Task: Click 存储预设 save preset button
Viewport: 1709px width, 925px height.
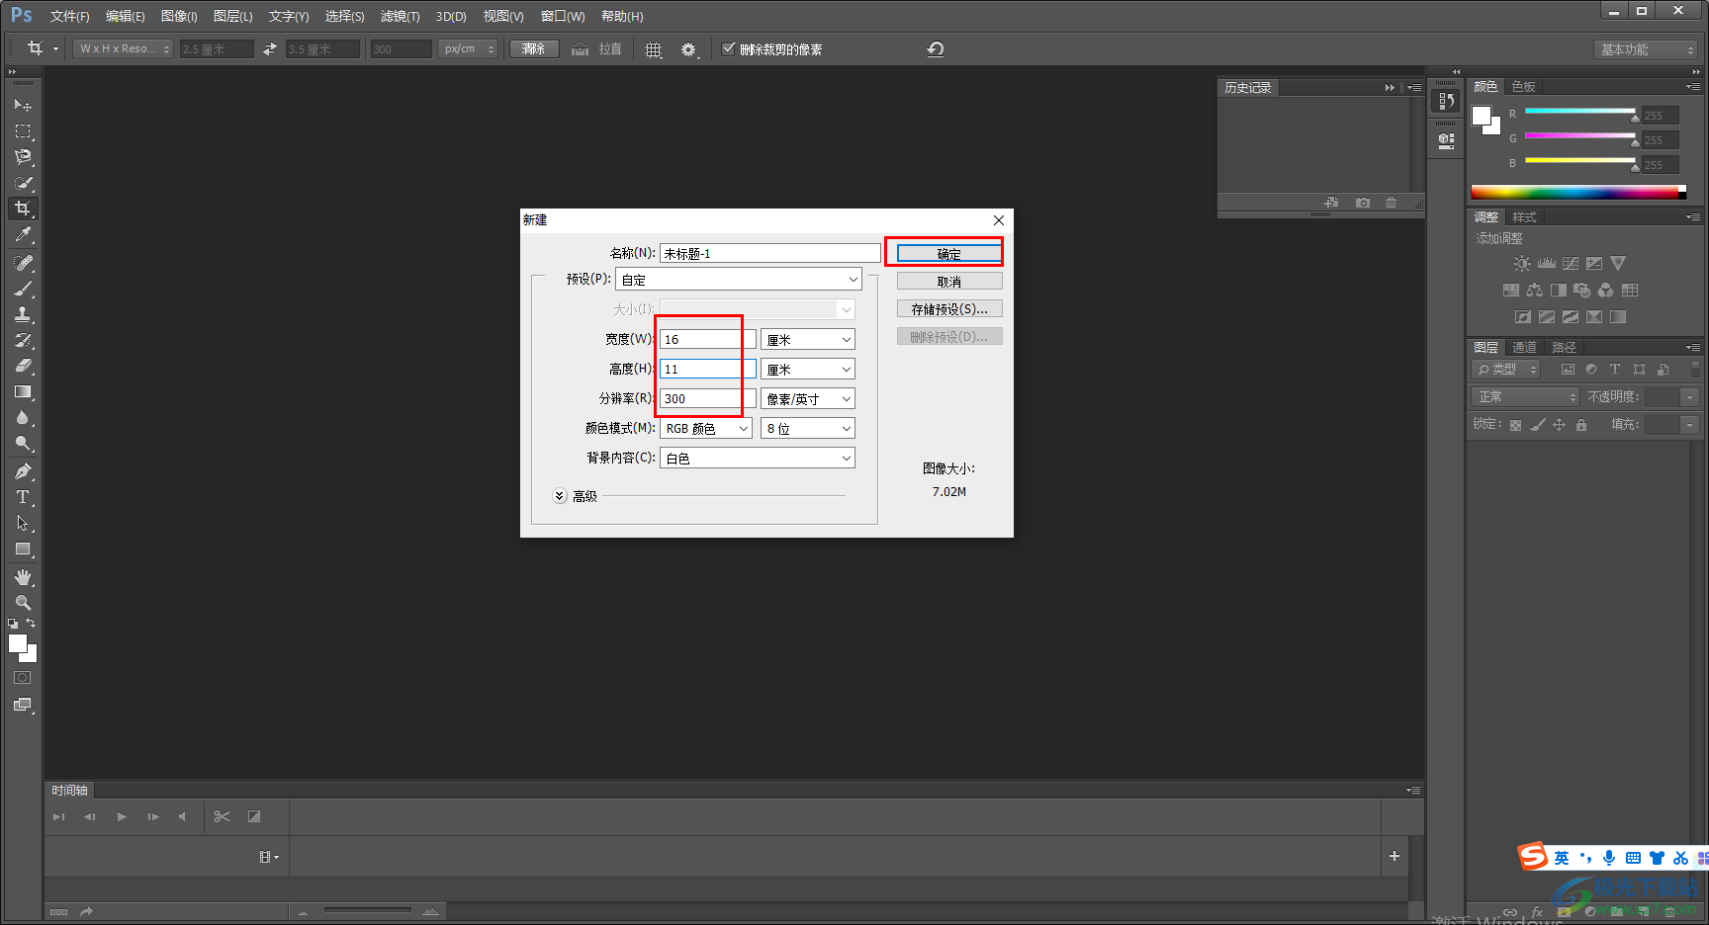Action: pos(949,309)
